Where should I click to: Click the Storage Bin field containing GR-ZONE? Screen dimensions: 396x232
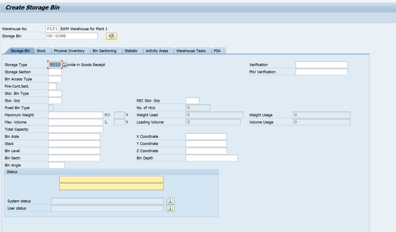pos(71,36)
